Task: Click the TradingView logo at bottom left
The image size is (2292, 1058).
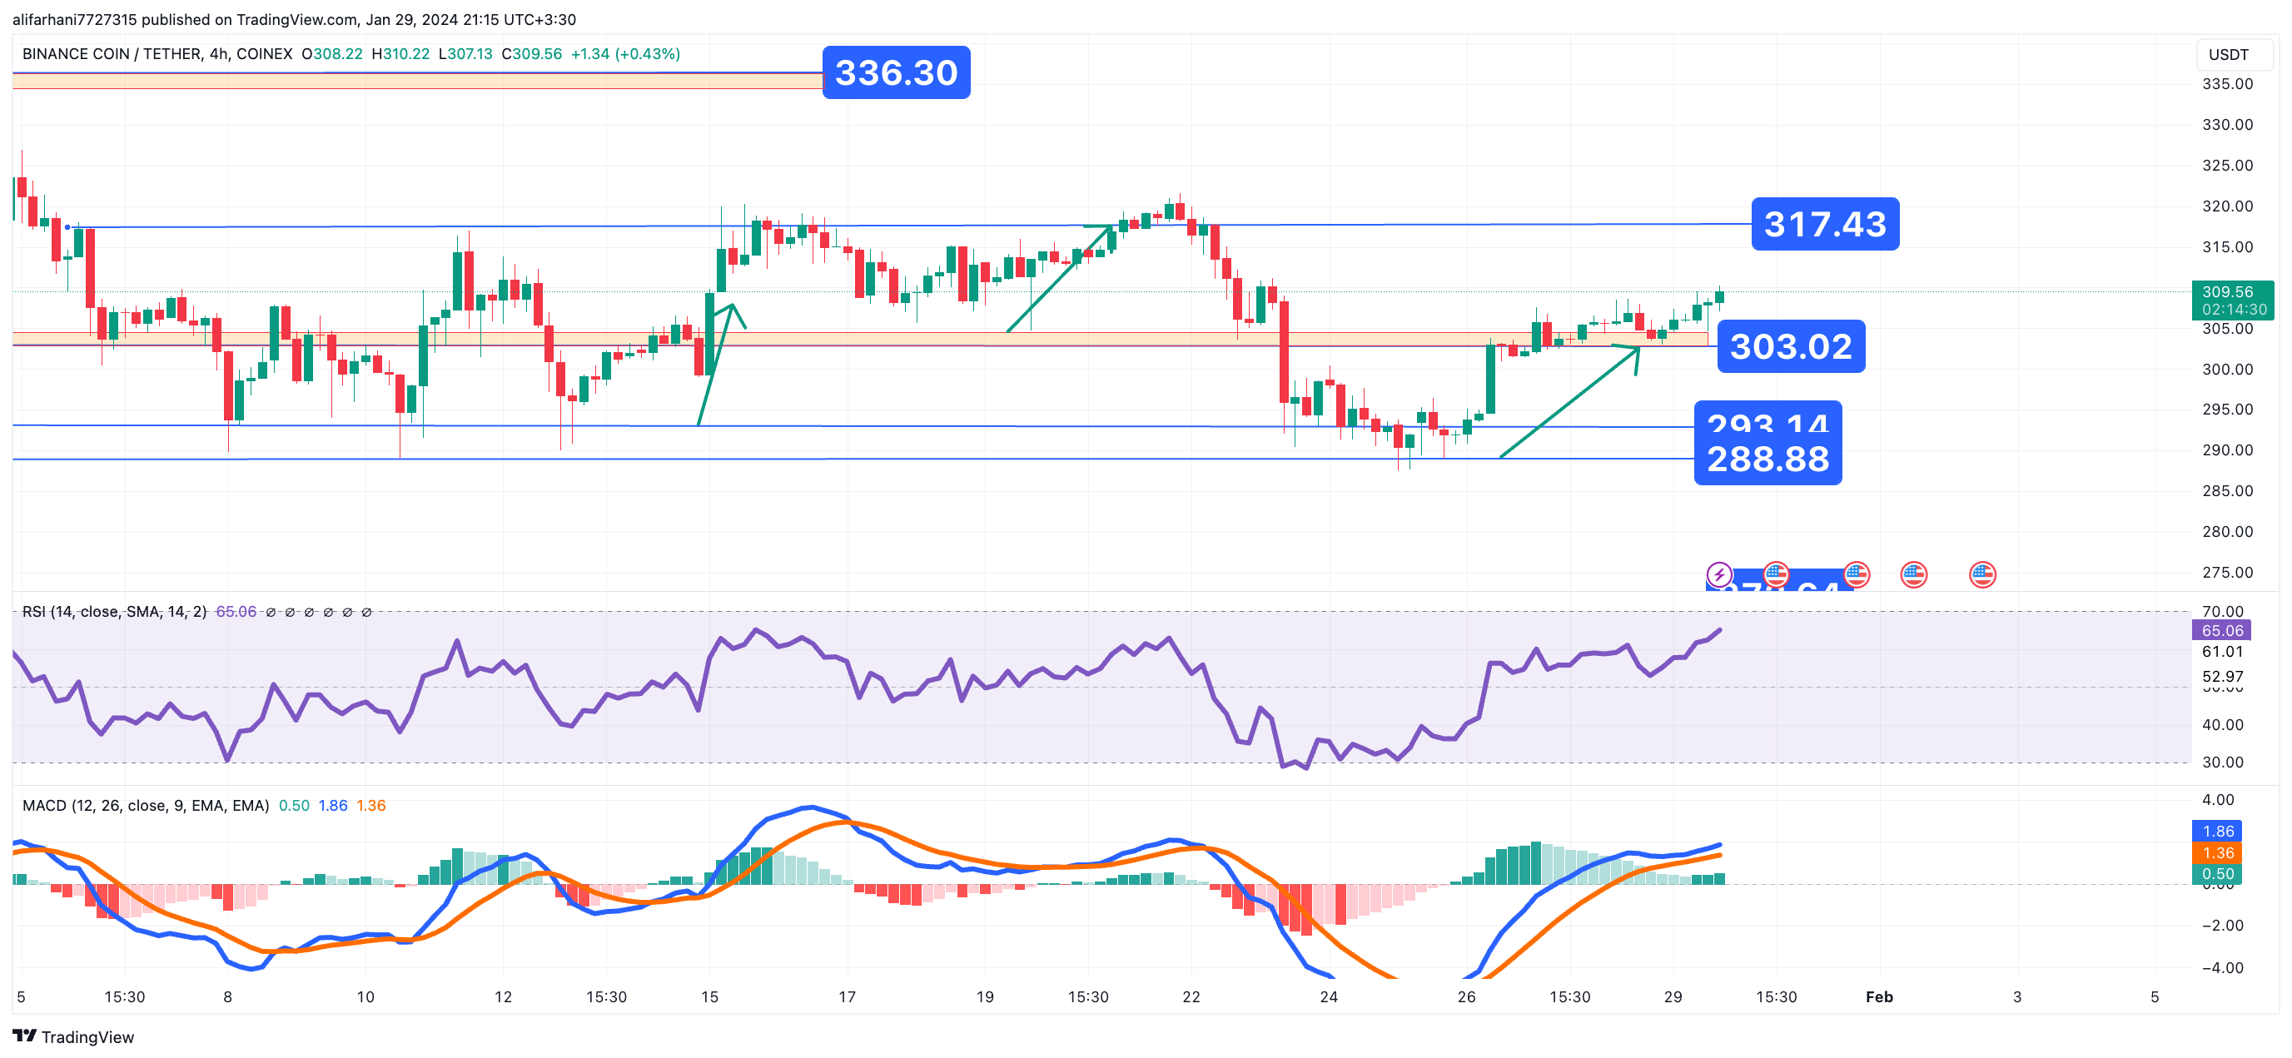Action: tap(73, 1036)
